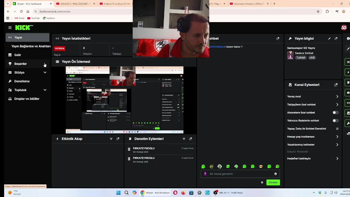Click the Turkish tag
The image size is (350, 197).
(301, 58)
